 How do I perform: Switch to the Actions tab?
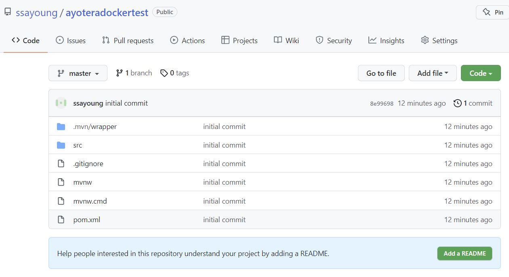(187, 40)
